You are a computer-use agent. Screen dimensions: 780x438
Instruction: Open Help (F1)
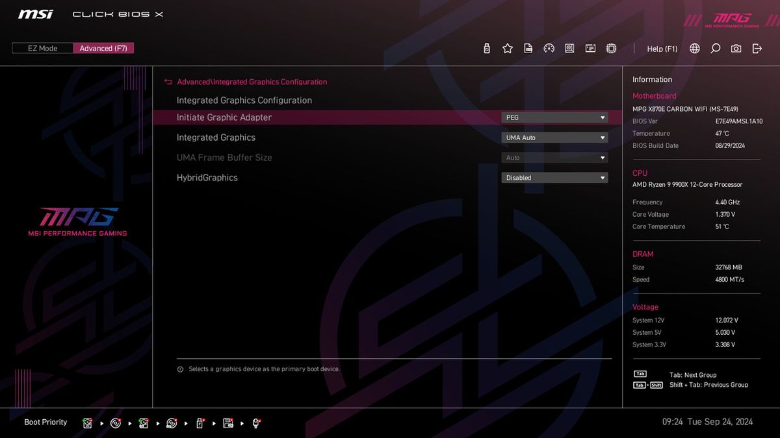(x=662, y=49)
